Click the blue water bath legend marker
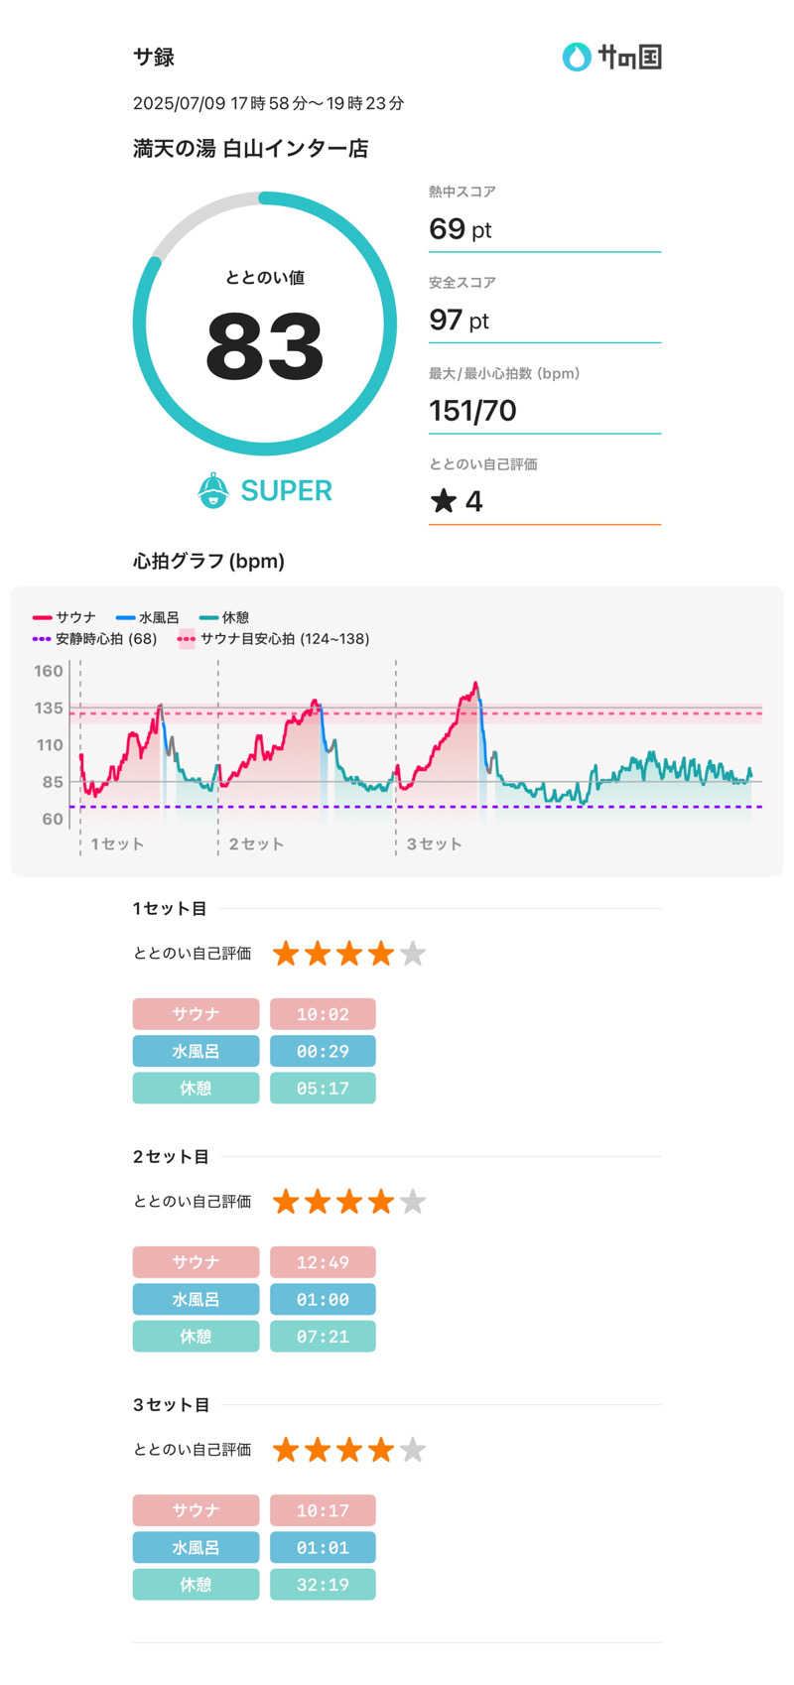The width and height of the screenshot is (794, 1685). [x=125, y=617]
